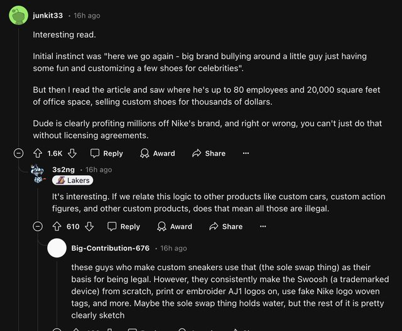
Task: Click Big-Contribution-676's white avatar
Action: pos(57,248)
